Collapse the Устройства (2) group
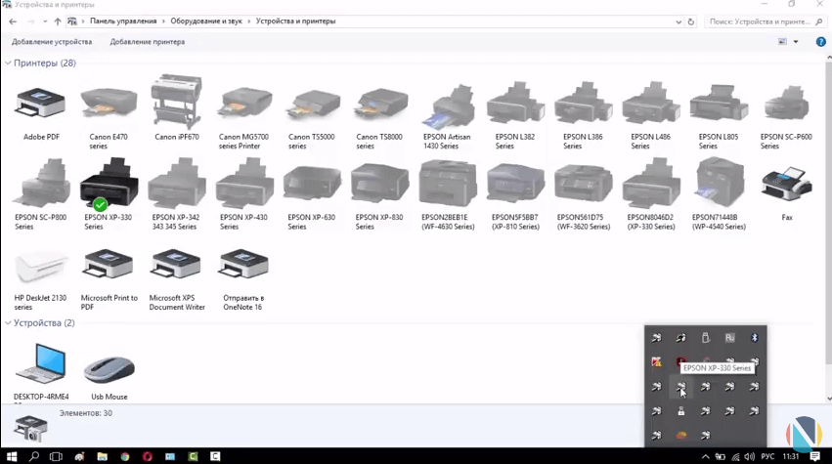Image resolution: width=832 pixels, height=464 pixels. click(x=8, y=323)
